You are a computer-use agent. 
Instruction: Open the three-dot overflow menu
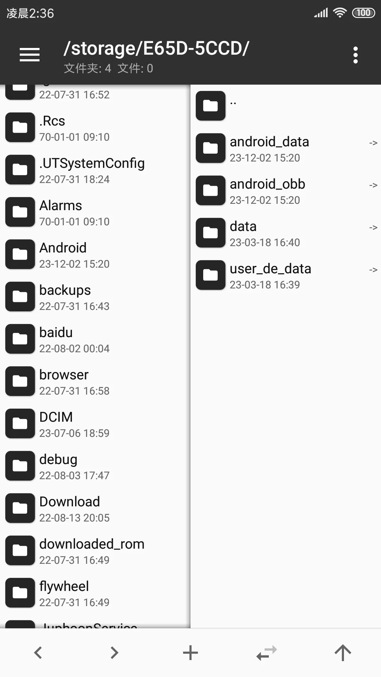355,55
